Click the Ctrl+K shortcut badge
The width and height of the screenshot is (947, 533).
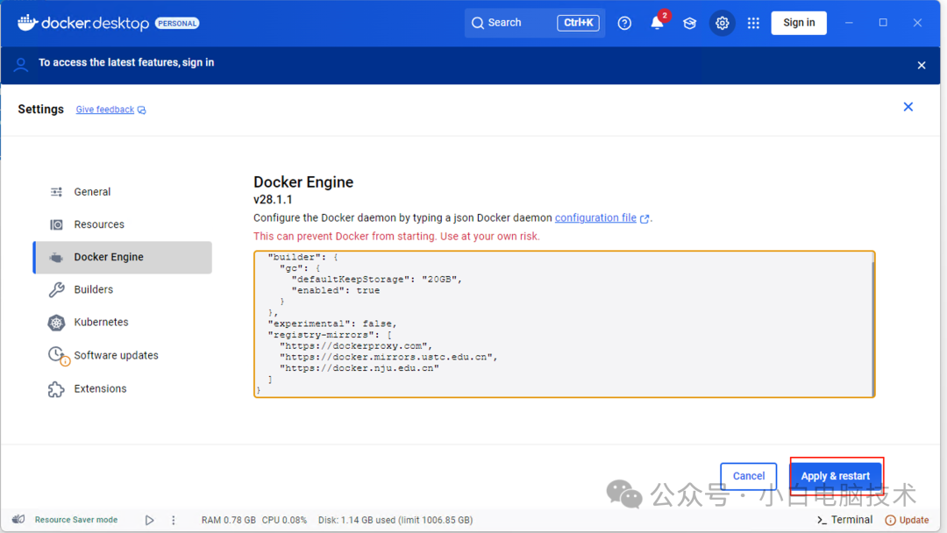tap(577, 23)
